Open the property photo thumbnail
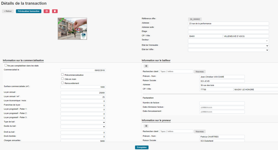 coord(72,29)
